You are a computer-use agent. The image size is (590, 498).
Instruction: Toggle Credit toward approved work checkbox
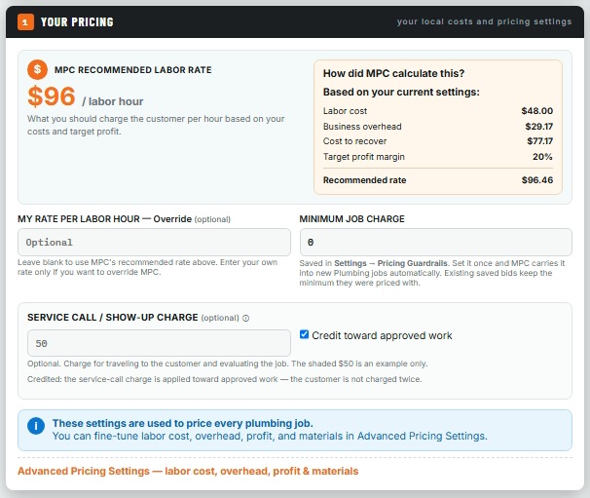(304, 334)
